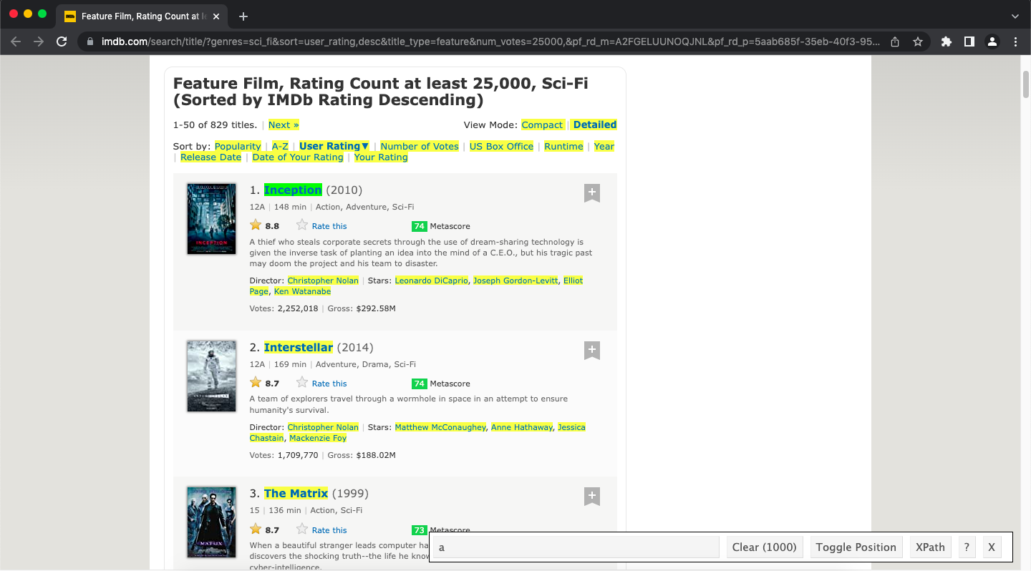Click the XPath button
The image size is (1031, 571).
click(x=930, y=547)
